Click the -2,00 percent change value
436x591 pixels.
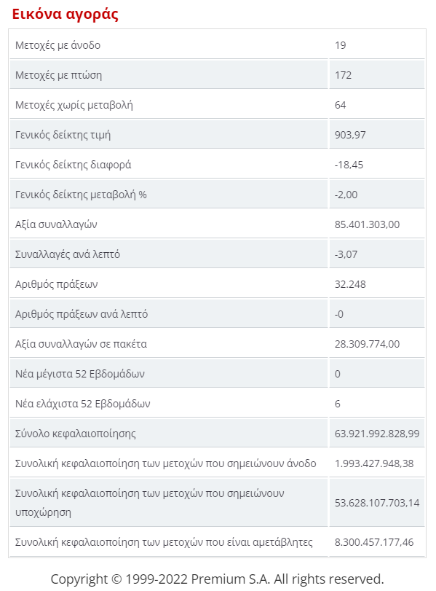(346, 195)
